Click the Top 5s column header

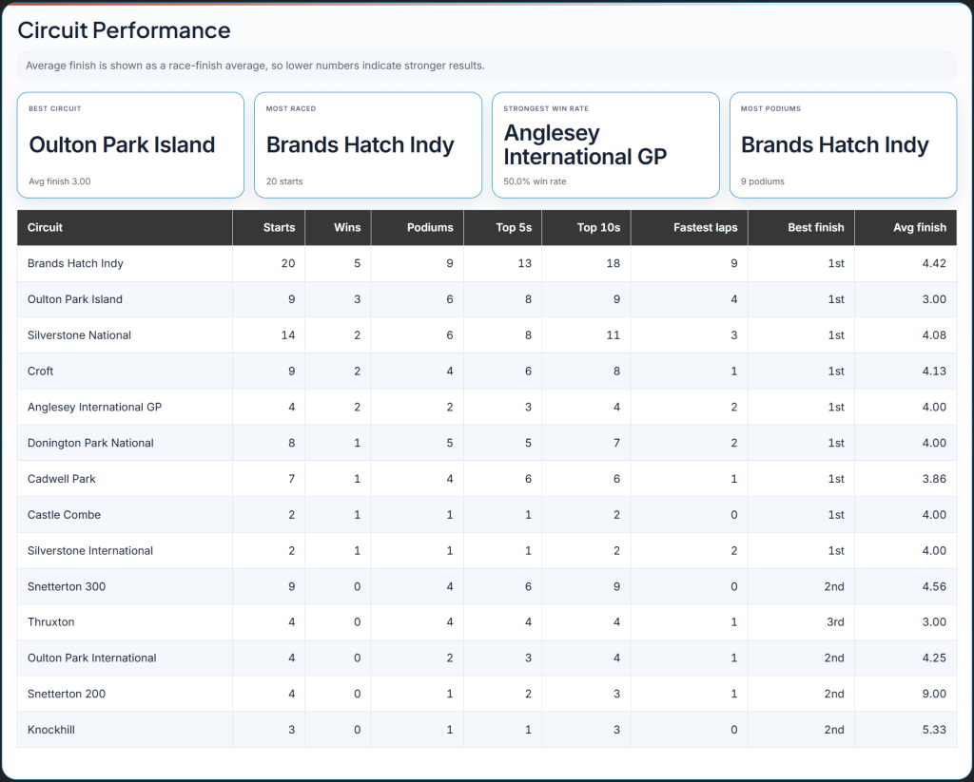513,228
